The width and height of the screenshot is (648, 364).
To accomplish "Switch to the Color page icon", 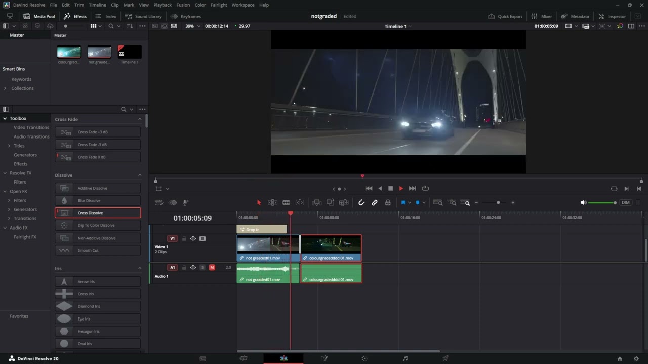I will coord(364,358).
